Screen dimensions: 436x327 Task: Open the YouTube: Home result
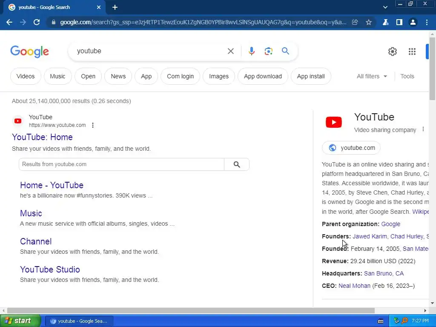(42, 137)
